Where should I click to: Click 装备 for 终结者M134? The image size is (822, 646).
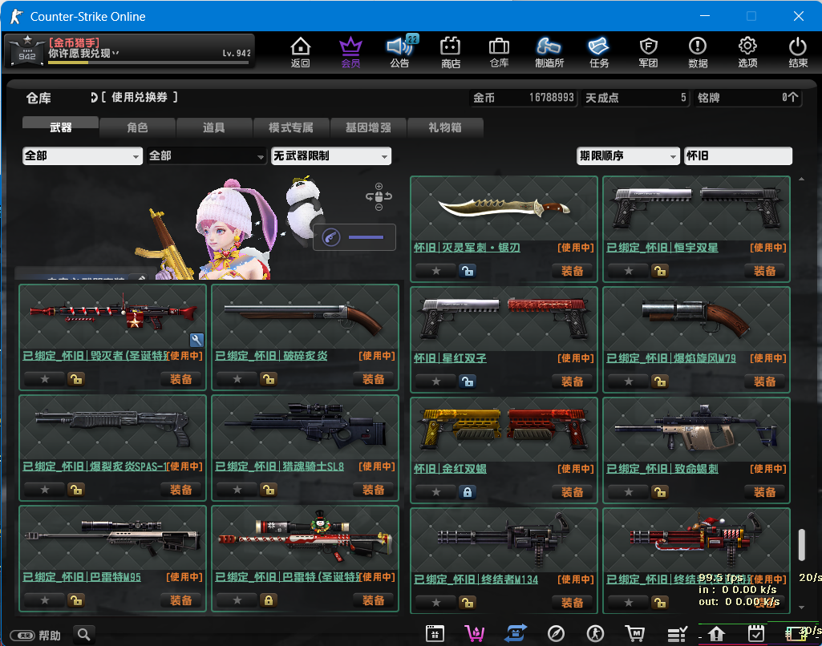tap(572, 603)
